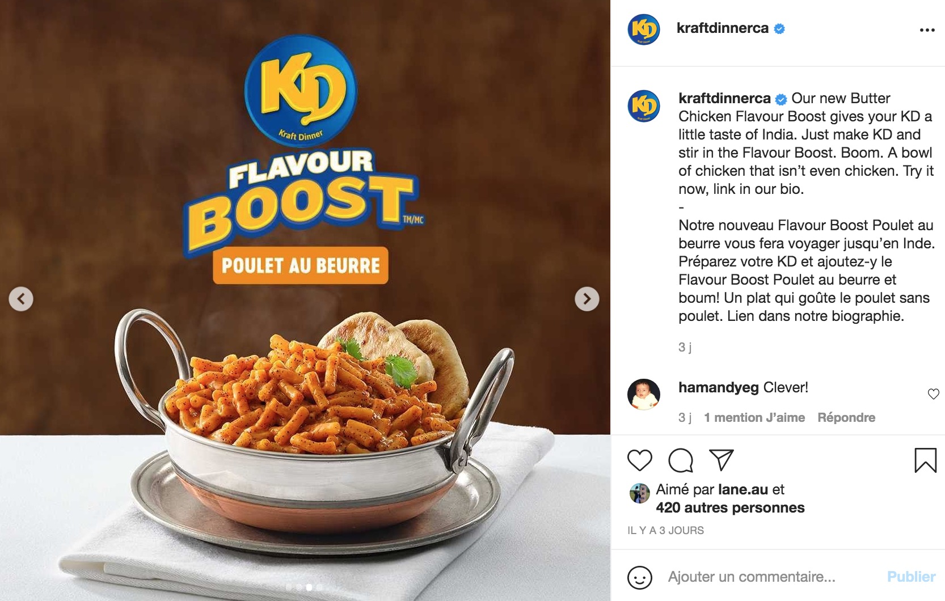945x601 pixels.
Task: View 420 autres personnes likes list
Action: point(730,507)
